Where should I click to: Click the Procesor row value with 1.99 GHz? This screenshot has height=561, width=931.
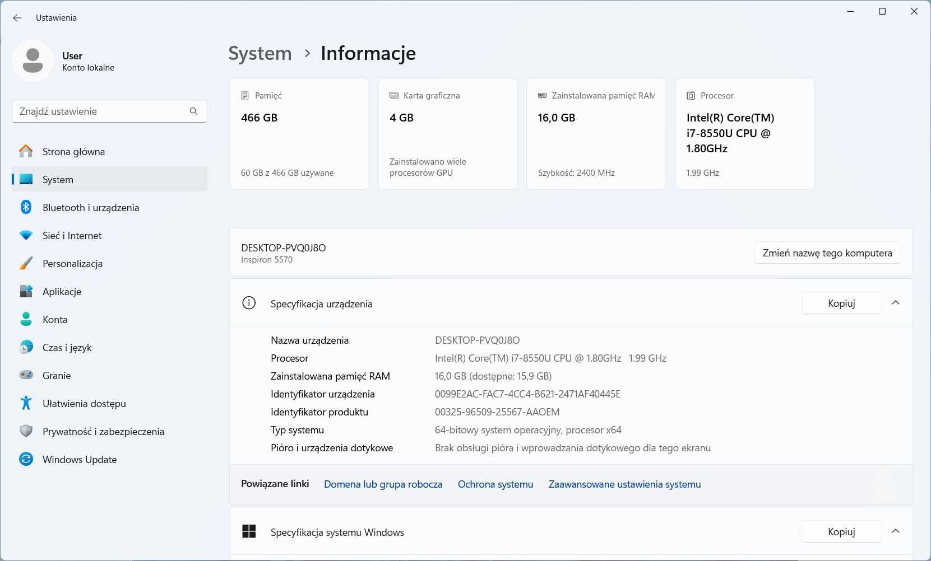point(550,358)
